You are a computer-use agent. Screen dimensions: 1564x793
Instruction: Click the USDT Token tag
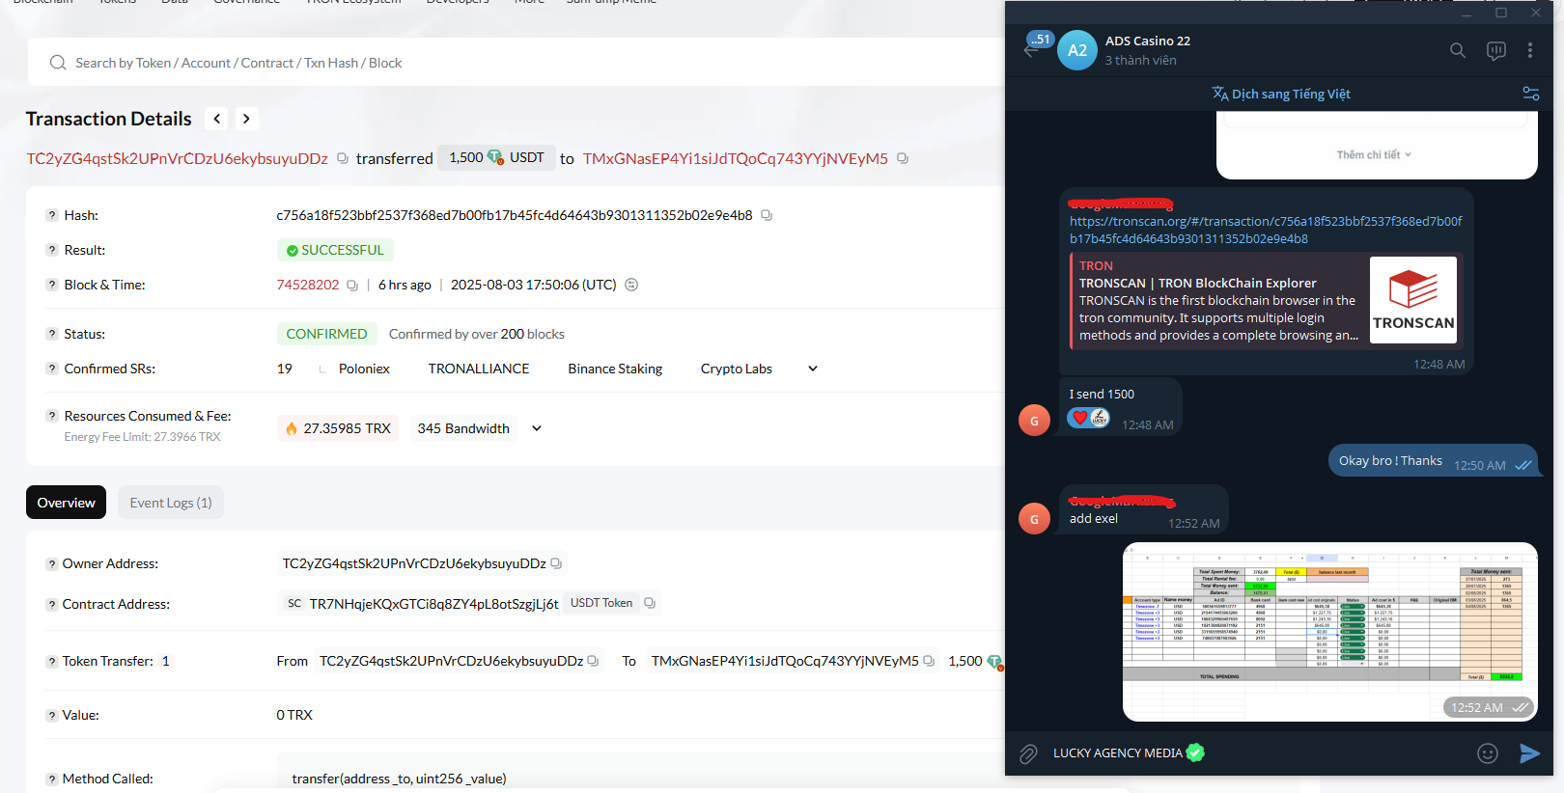[601, 603]
